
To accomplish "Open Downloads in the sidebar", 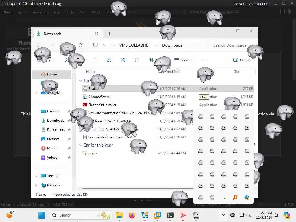I will [55, 121].
